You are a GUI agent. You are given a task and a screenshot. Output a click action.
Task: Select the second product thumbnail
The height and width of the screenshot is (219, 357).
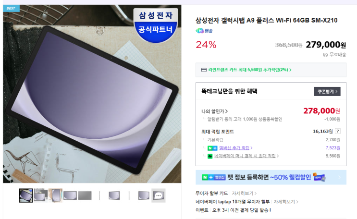[x=41, y=195]
